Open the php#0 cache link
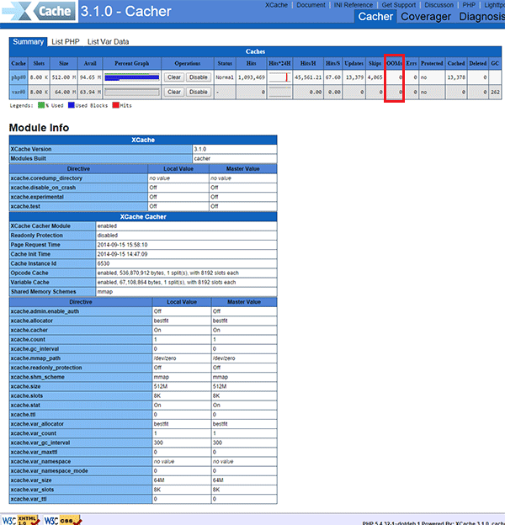Screen dimensions: 505x525 point(19,77)
